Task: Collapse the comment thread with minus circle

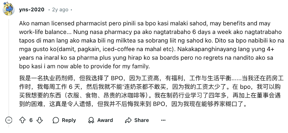Action: pos(9,120)
